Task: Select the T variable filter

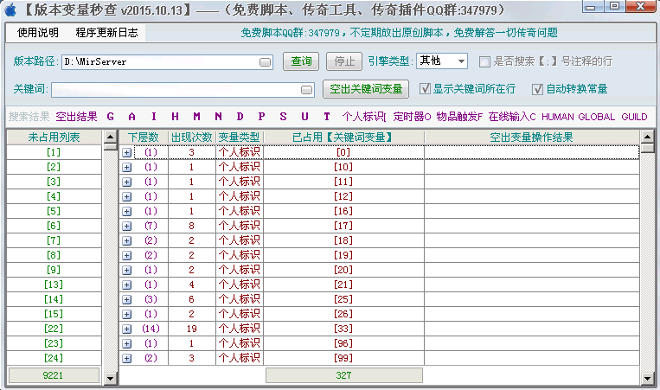Action: point(327,117)
